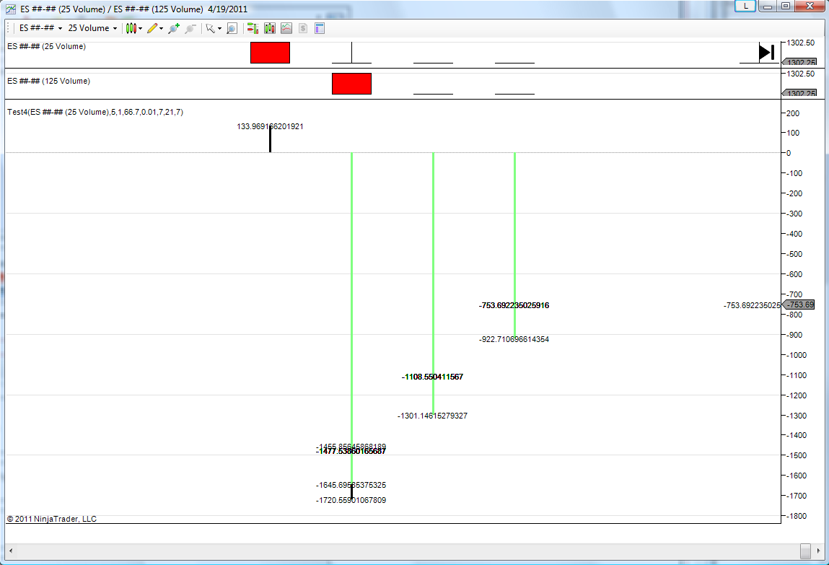The width and height of the screenshot is (829, 565).
Task: Click 1302.25 price marker in 125 Volume panel
Action: pyautogui.click(x=799, y=94)
